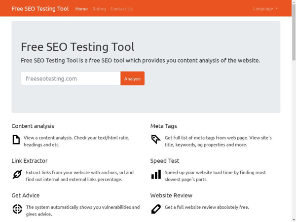This screenshot has width=296, height=222.
Task: Click the Free SEO Testing Tool navbar brand
Action: pyautogui.click(x=40, y=9)
